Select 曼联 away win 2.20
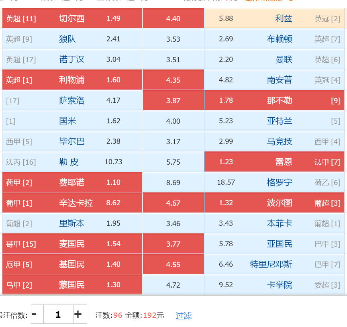This screenshot has width=347, height=327. (274, 59)
